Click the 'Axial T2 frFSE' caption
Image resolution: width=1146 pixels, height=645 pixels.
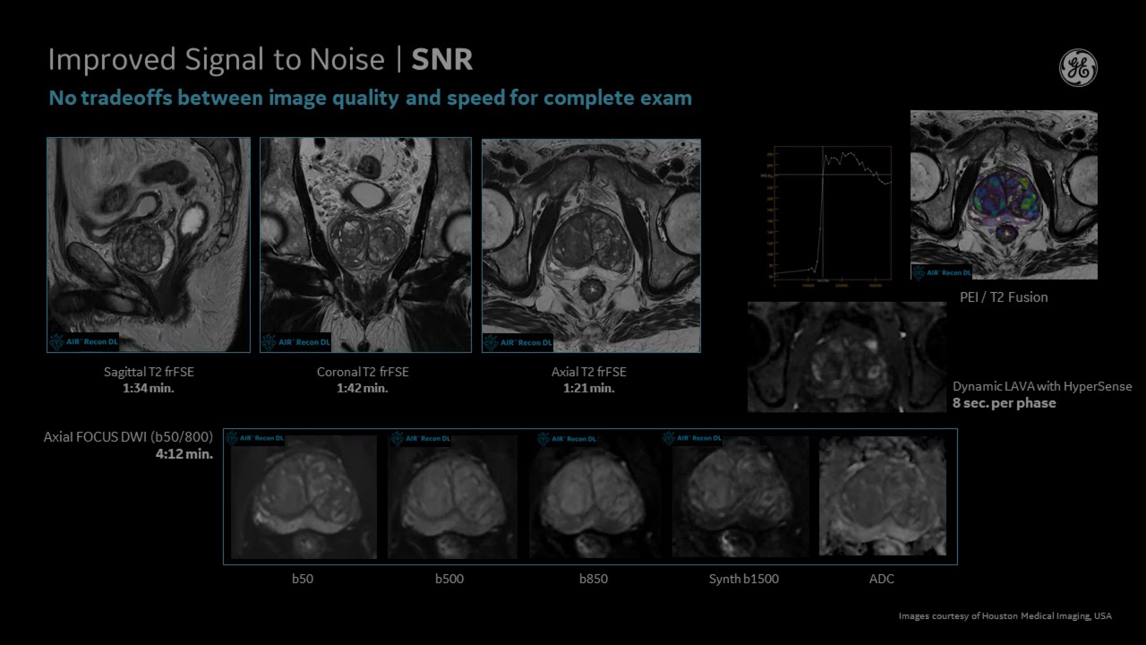pos(589,372)
